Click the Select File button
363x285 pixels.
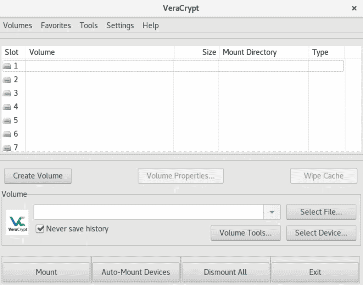point(321,212)
